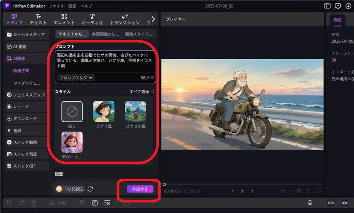The width and height of the screenshot is (354, 213).
Task: Open the ヘルプ menu
Action: click(86, 6)
